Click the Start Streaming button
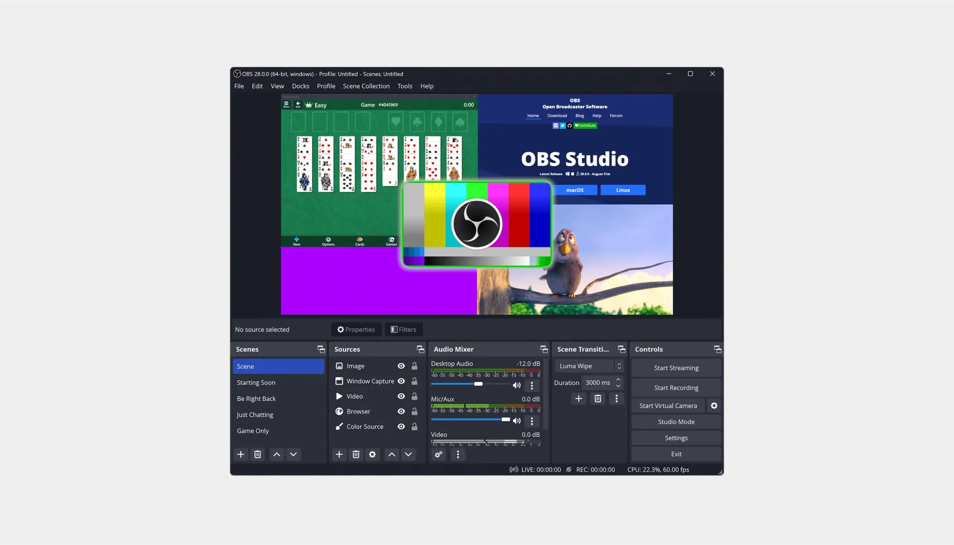954x545 pixels. pyautogui.click(x=676, y=368)
